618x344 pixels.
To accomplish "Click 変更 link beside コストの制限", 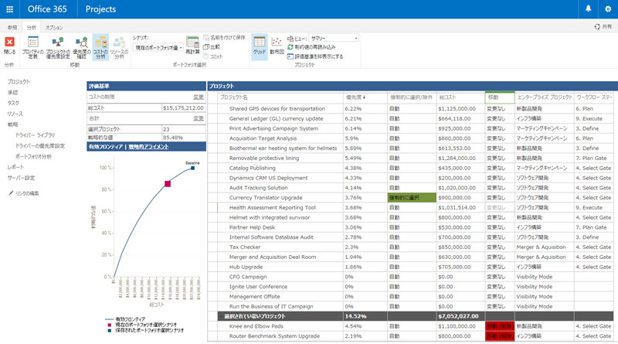I will [199, 97].
